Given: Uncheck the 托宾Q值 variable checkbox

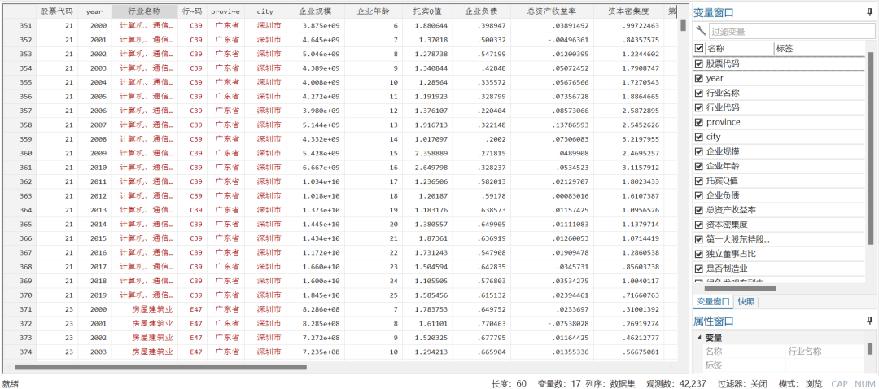Looking at the screenshot, I should click(x=698, y=181).
